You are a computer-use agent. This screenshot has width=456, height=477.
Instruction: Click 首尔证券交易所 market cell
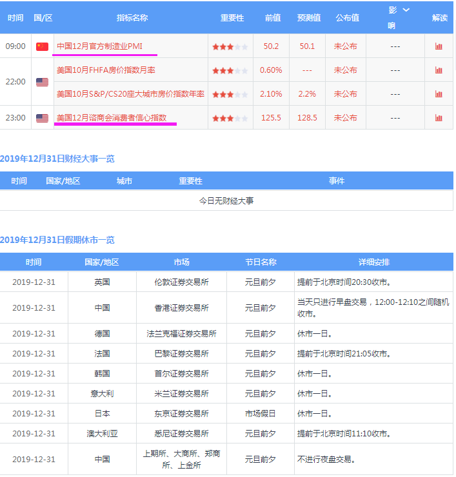[181, 374]
